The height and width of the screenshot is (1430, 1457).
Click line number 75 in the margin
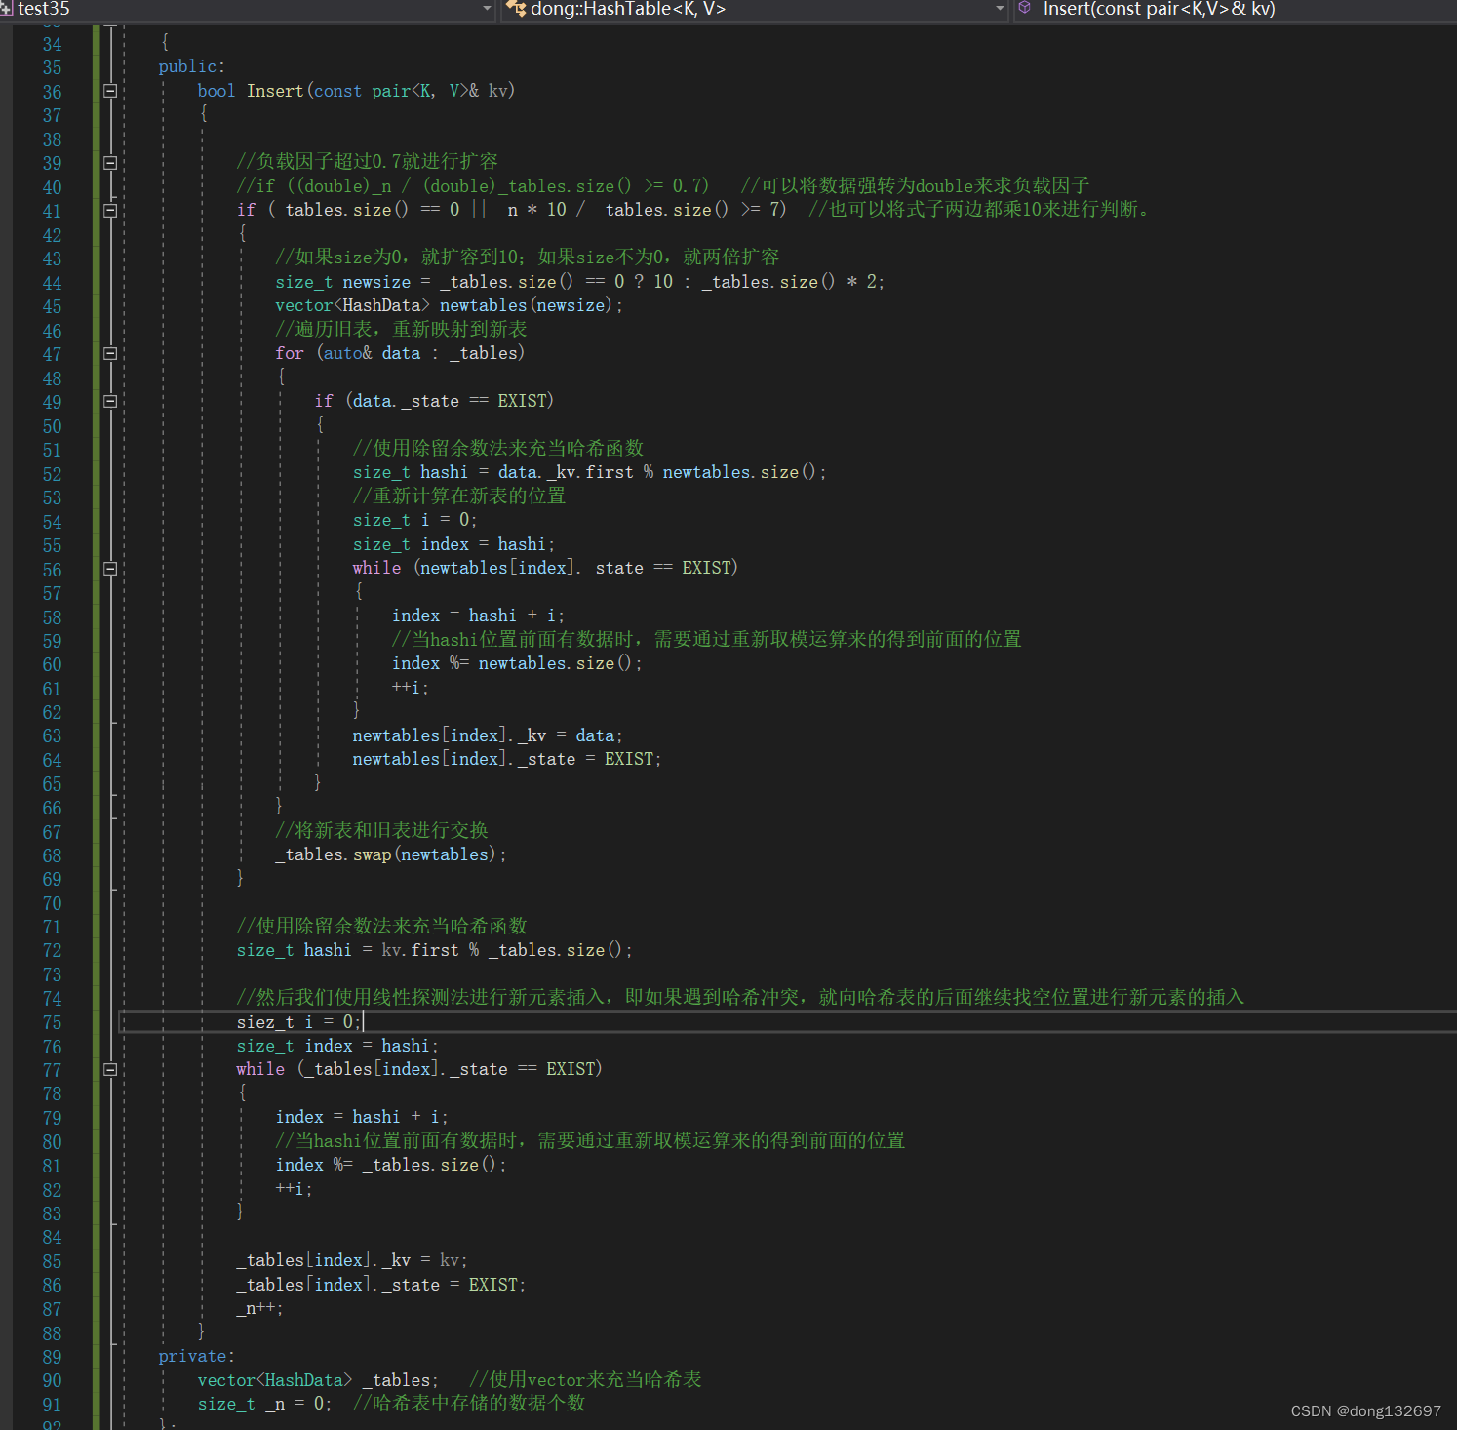coord(52,1022)
